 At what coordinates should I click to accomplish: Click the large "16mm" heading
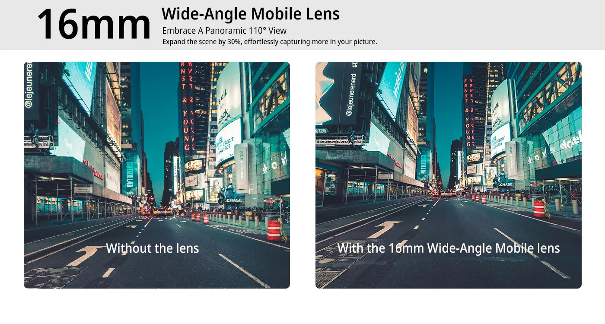click(x=94, y=25)
